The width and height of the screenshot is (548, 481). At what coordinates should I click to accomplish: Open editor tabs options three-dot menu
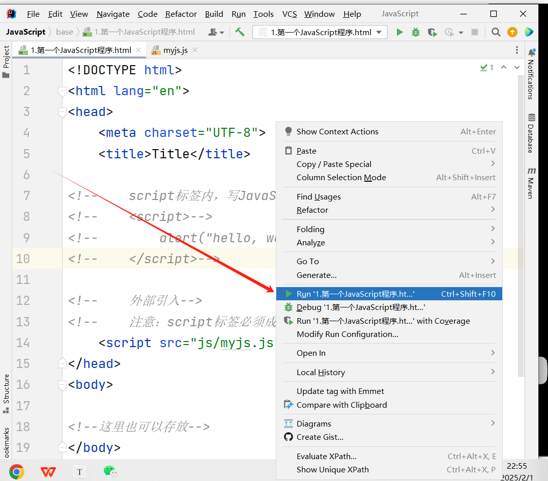point(517,50)
